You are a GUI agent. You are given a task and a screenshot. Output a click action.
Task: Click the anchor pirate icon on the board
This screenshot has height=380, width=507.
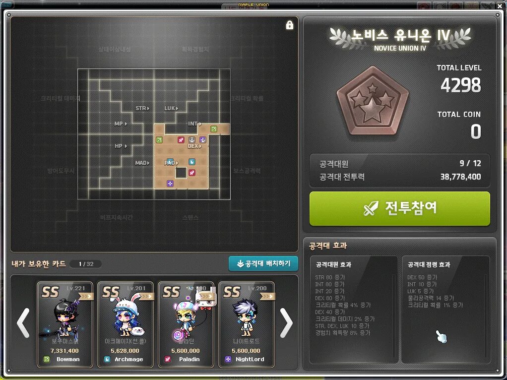(x=192, y=140)
